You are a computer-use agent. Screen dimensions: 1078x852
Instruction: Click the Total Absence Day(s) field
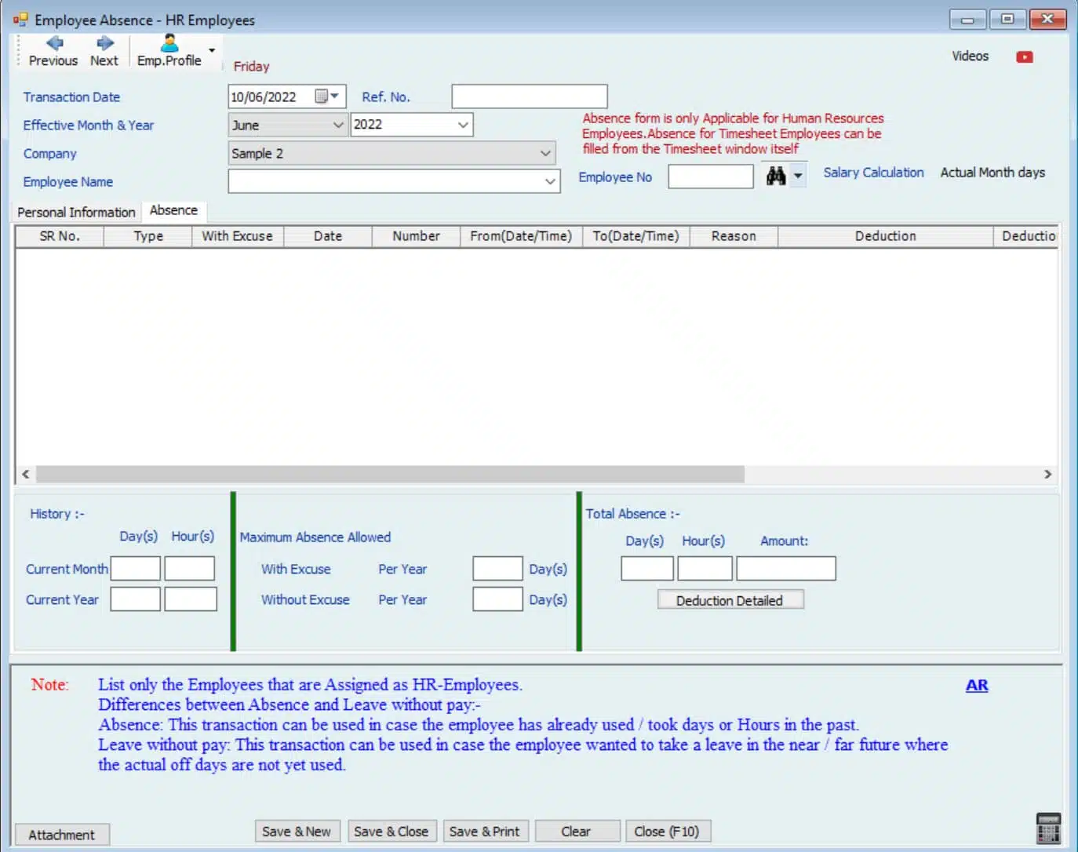[x=647, y=568]
